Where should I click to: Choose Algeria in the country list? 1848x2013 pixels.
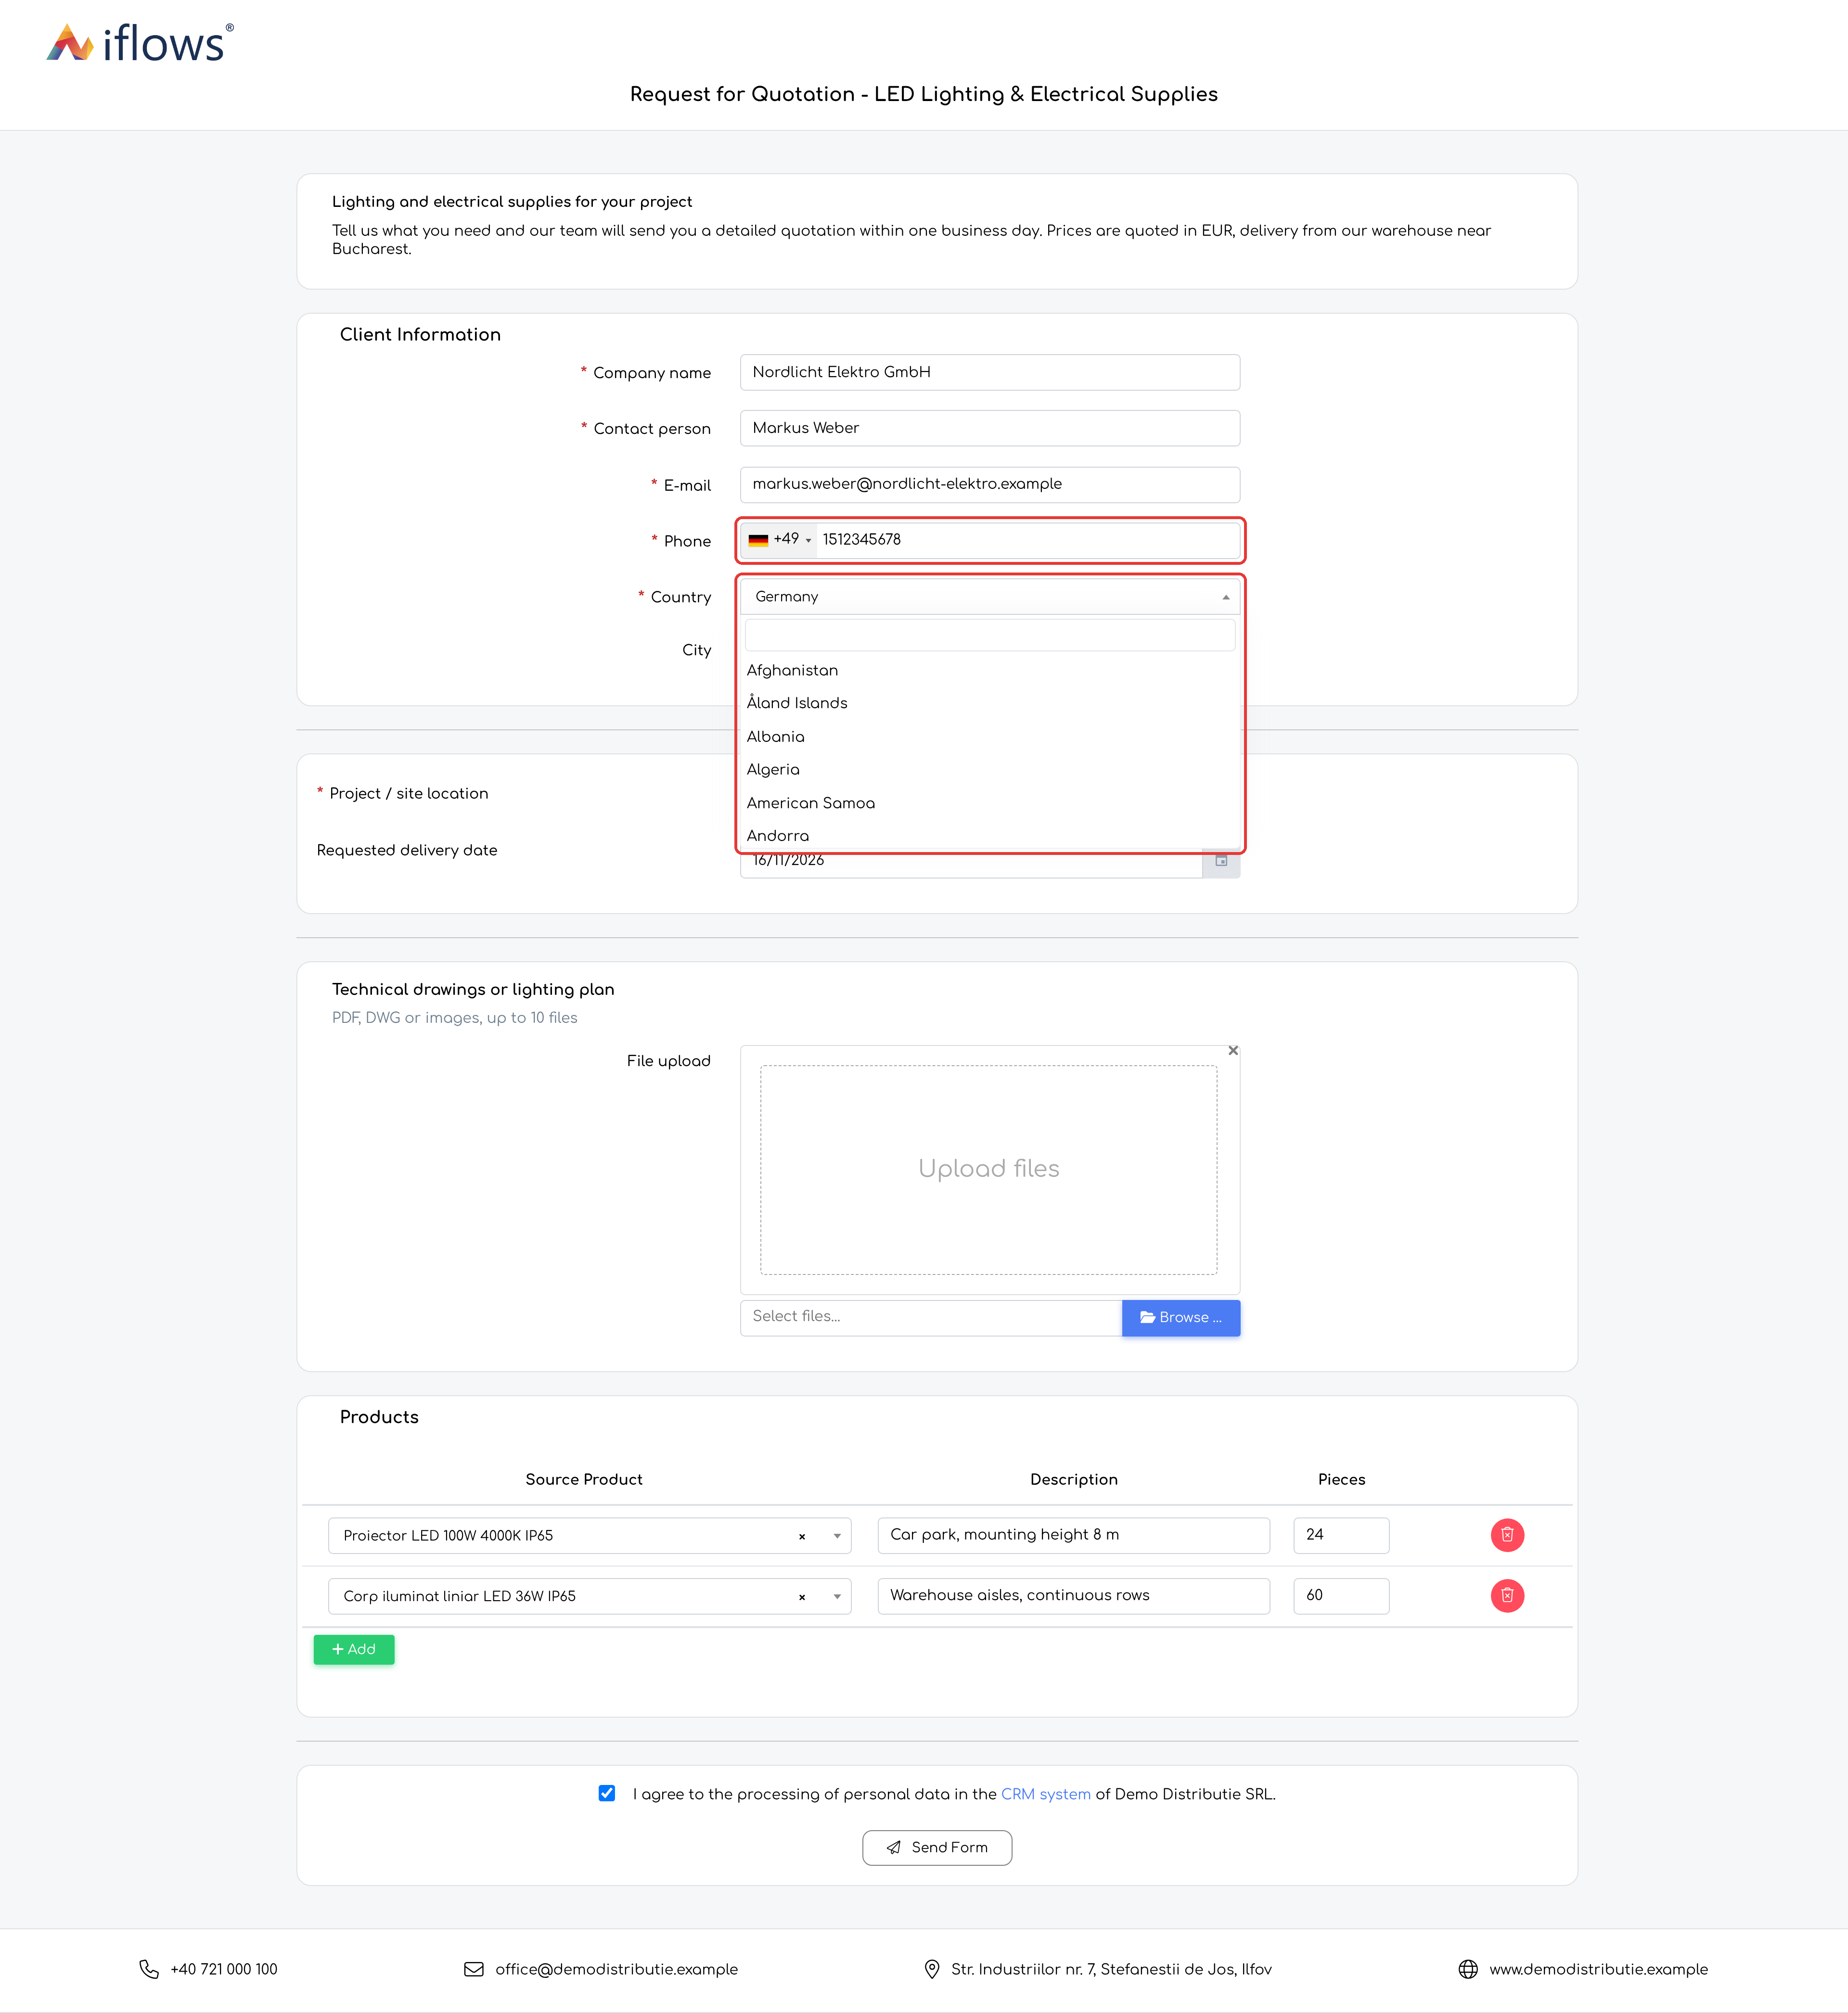990,770
